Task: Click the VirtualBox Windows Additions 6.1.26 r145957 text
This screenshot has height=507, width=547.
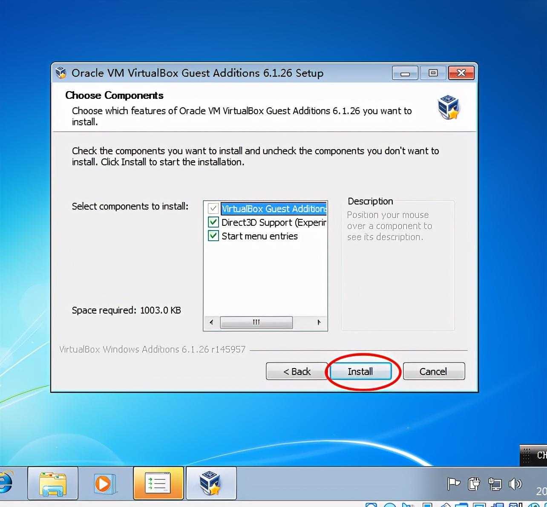Action: click(153, 349)
